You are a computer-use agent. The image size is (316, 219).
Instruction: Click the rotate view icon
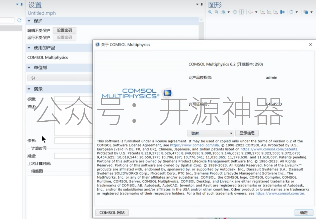(x=291, y=12)
